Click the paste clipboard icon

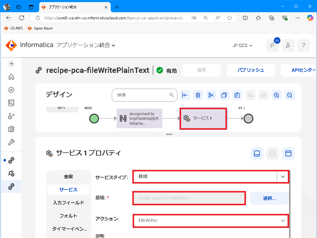point(237,95)
